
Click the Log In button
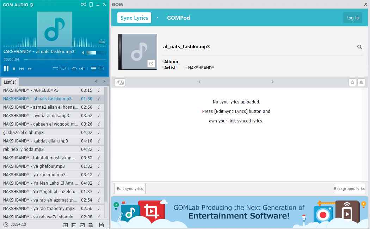(352, 18)
